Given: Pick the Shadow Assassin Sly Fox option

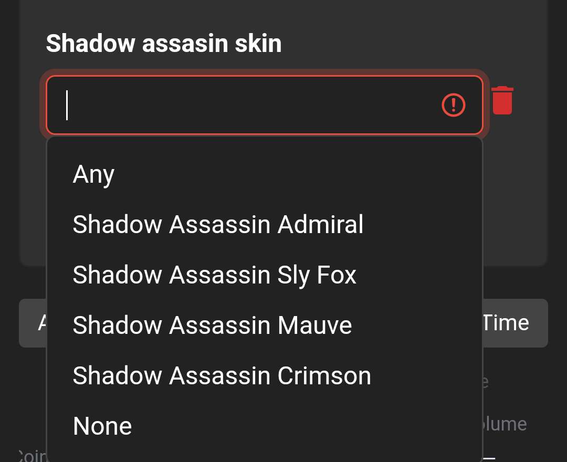Looking at the screenshot, I should [x=214, y=275].
